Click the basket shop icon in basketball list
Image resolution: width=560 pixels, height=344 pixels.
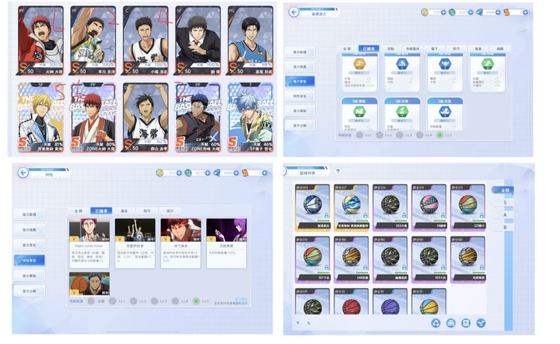tap(451, 323)
